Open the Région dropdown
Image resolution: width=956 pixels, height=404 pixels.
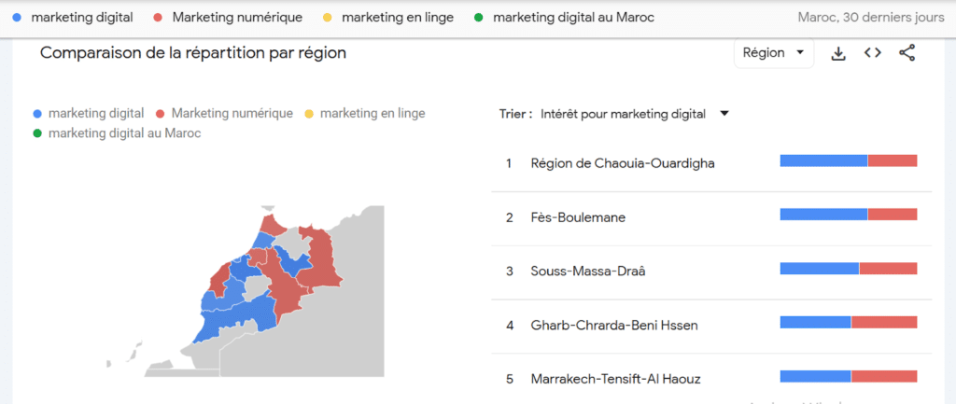pyautogui.click(x=774, y=53)
